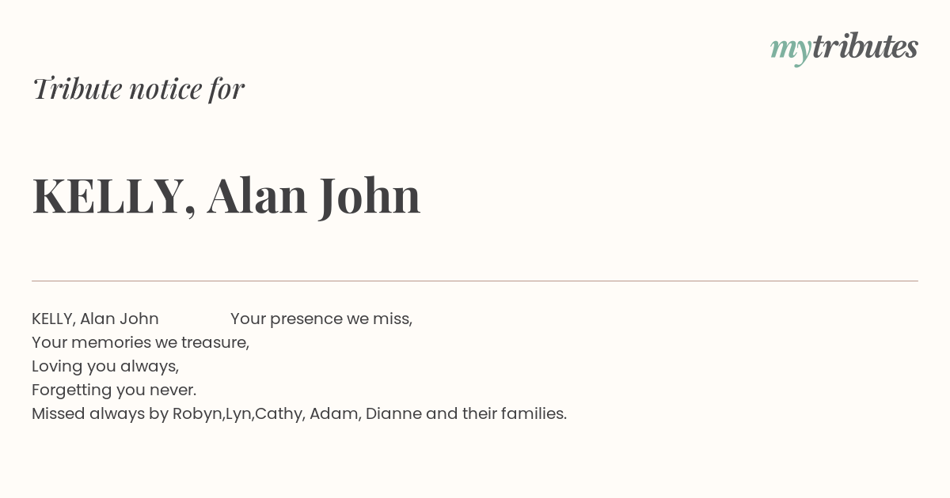Viewport: 950px width, 498px height.
Task: Click the word 'Tribute' in the italic heading
Action: pos(77,89)
